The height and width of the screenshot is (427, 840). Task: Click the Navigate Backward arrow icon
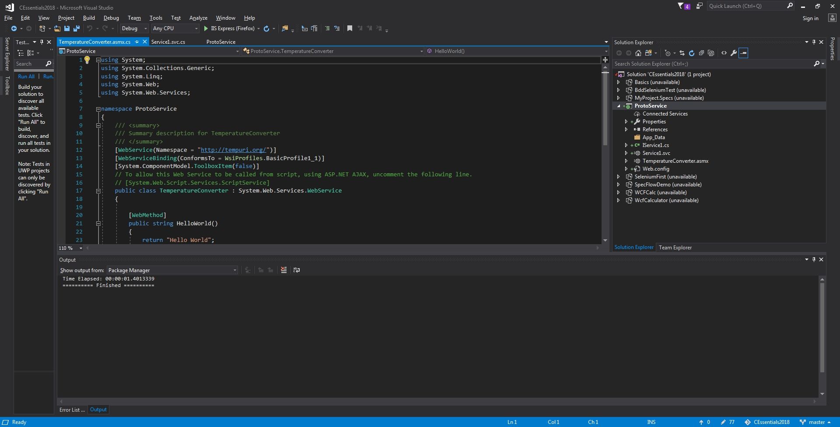14,28
